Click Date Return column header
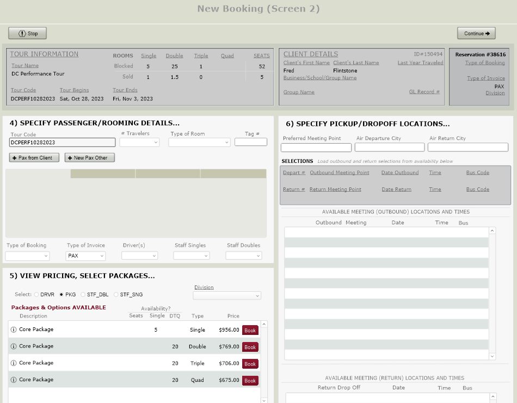Viewport: 517px width, 403px height. click(396, 190)
